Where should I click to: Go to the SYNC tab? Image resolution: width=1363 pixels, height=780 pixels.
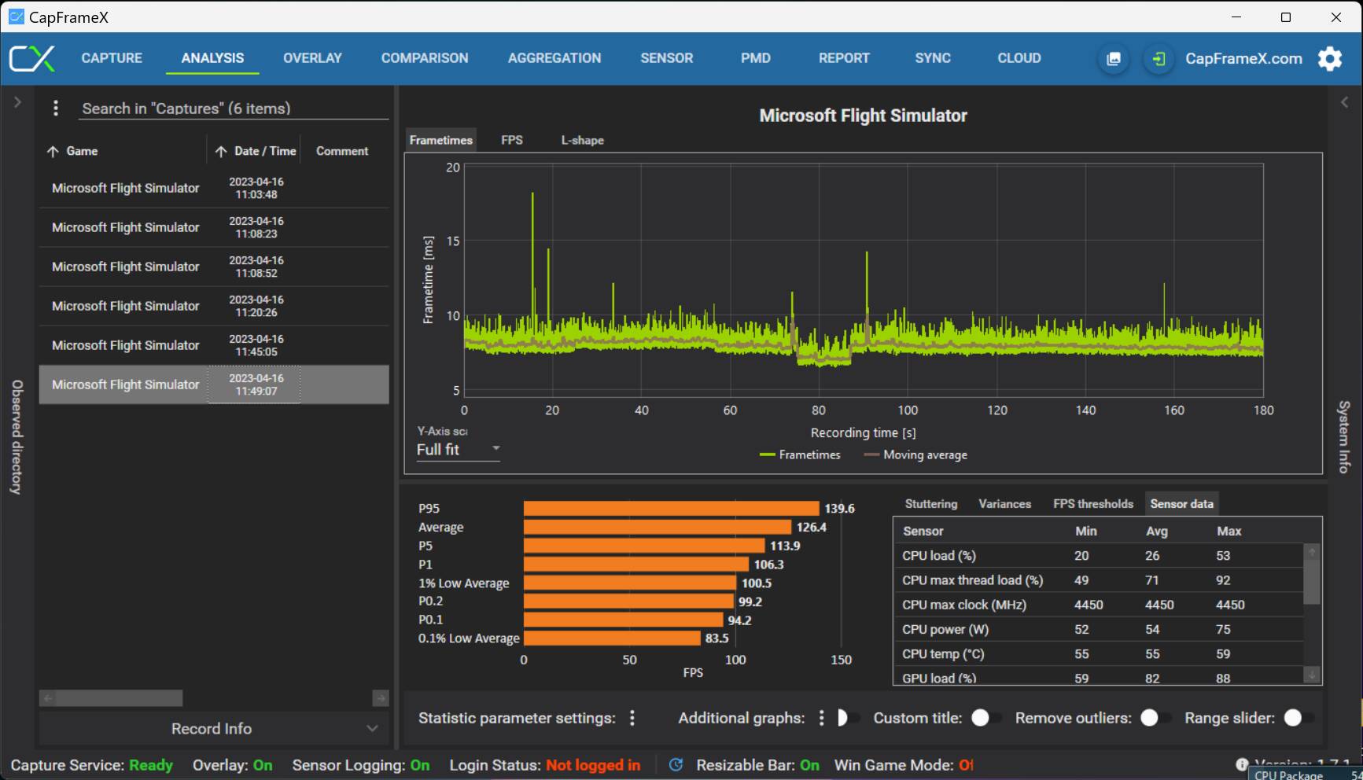coord(933,58)
